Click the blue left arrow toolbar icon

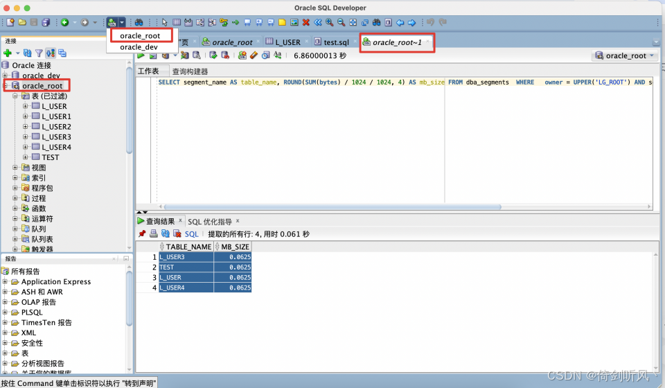point(400,22)
